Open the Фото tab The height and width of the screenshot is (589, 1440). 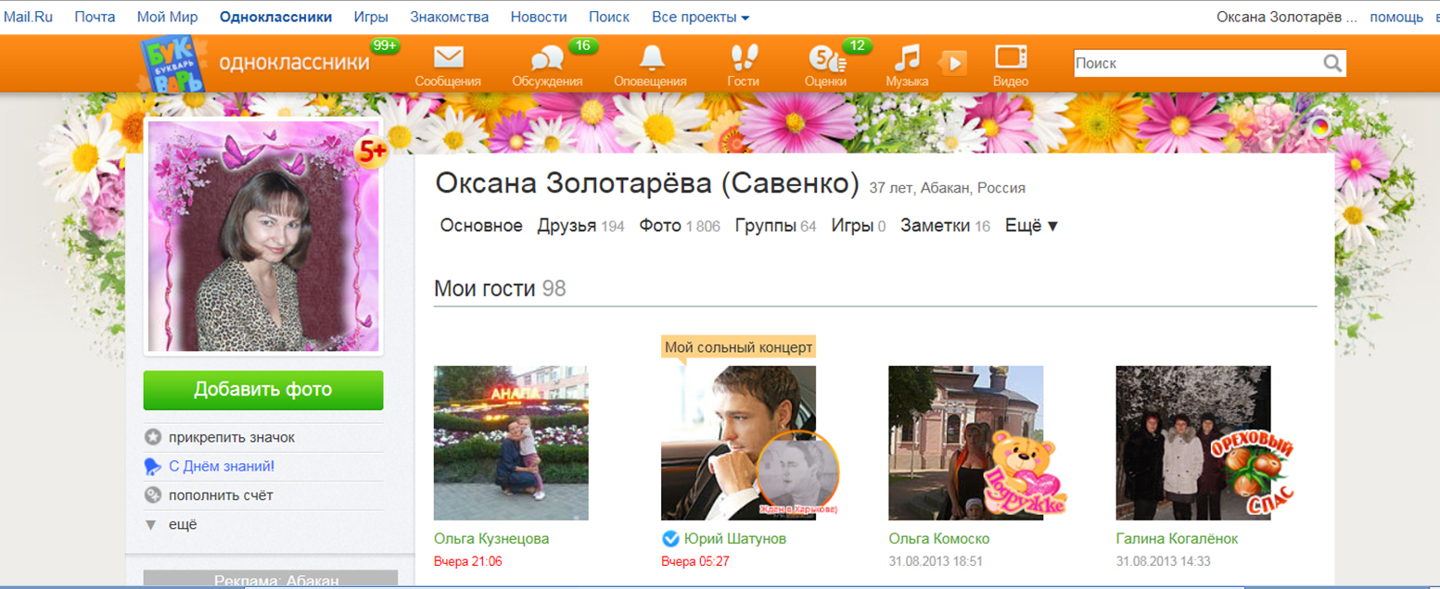[660, 226]
